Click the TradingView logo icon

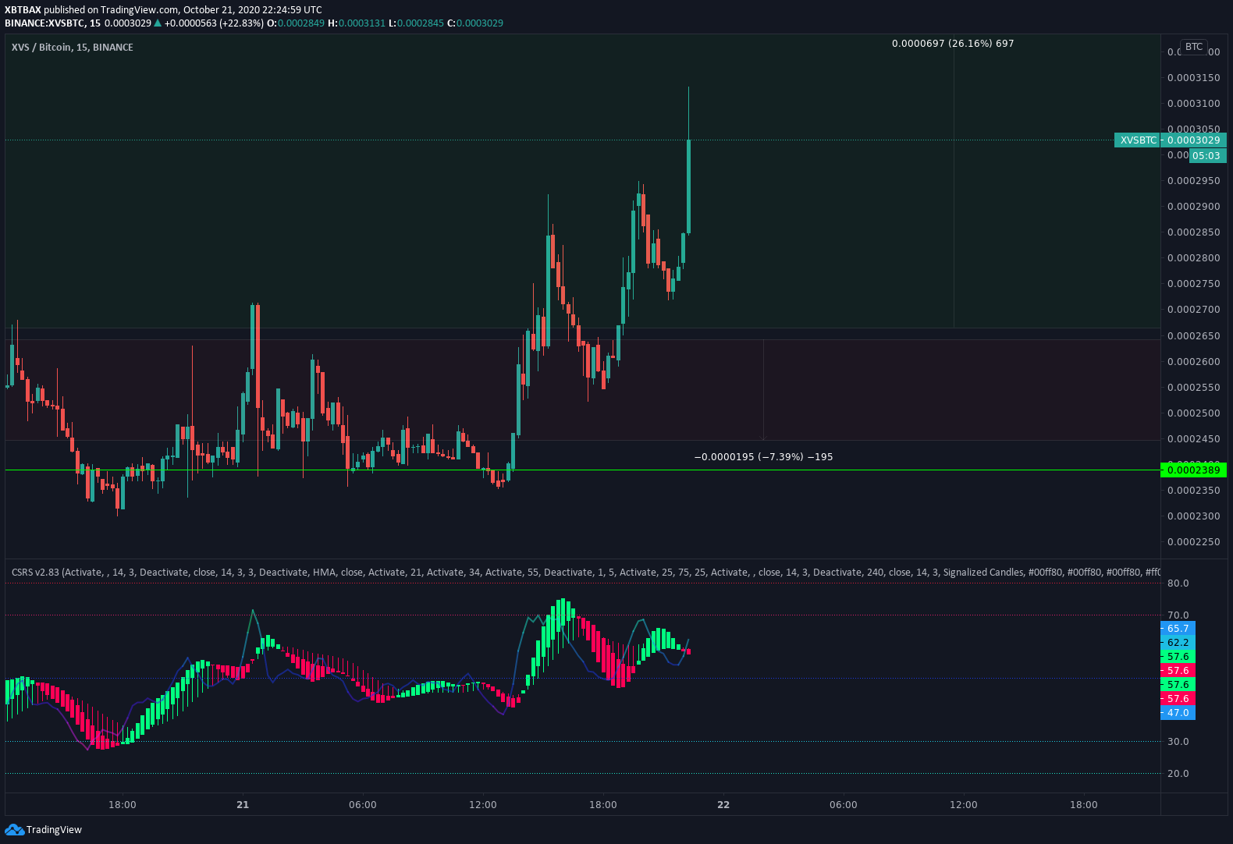[x=14, y=829]
